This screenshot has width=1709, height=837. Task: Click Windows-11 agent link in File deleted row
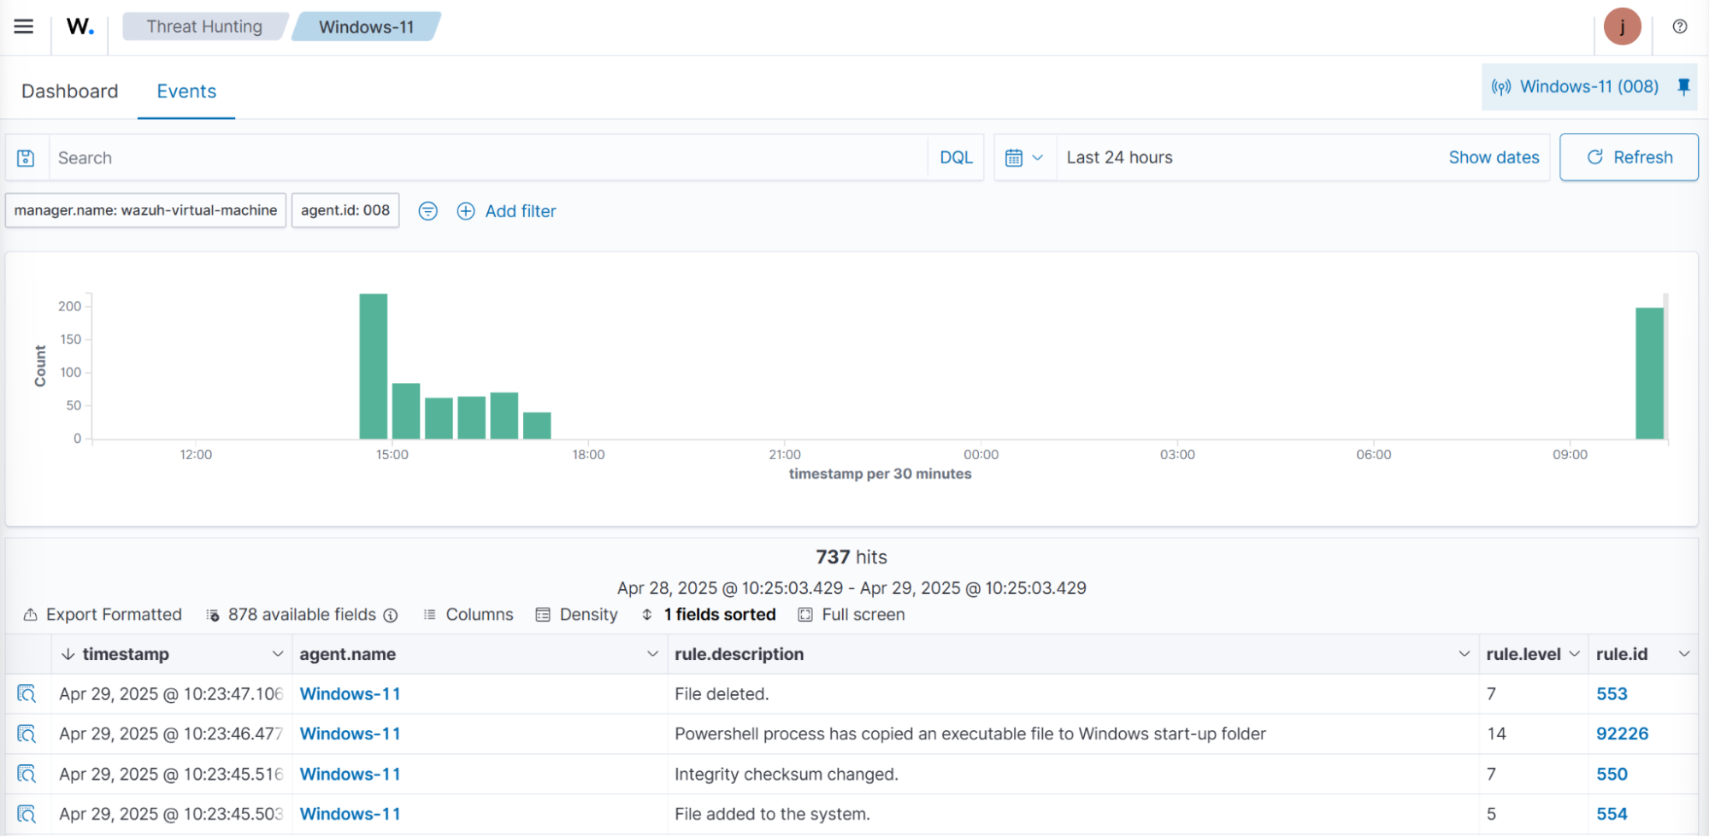(350, 693)
